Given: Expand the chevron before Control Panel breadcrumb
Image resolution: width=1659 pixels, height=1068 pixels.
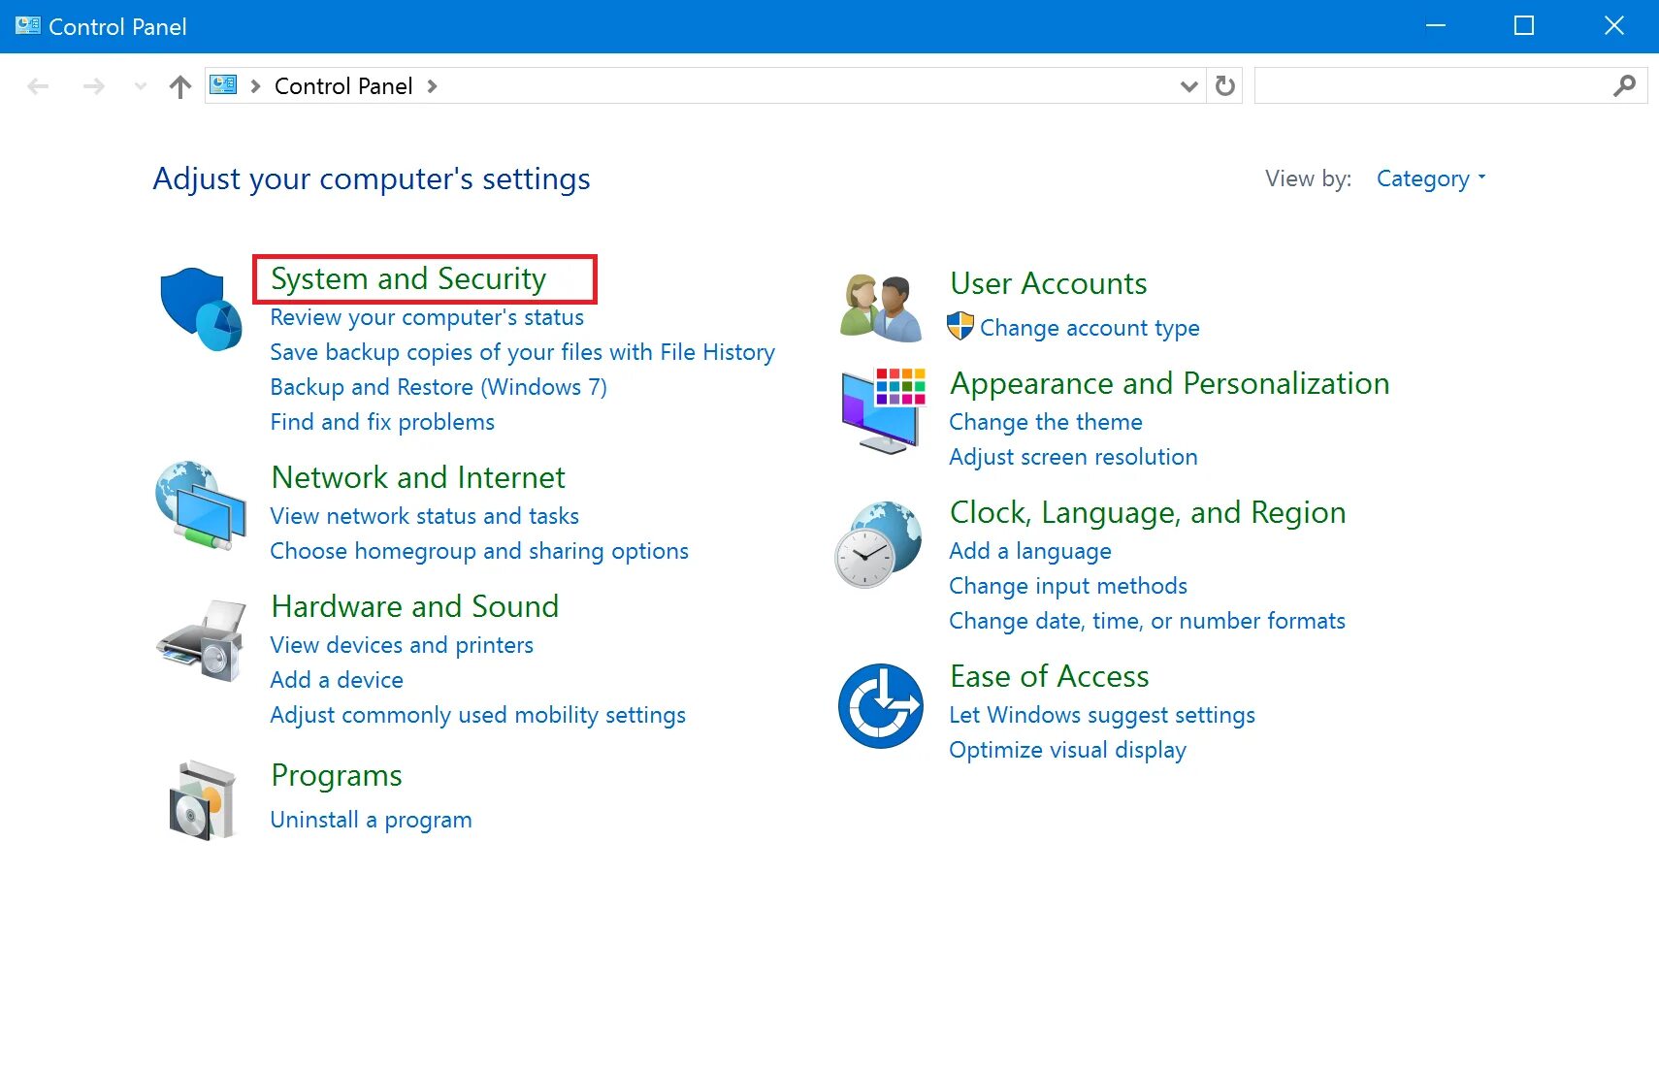Looking at the screenshot, I should tap(256, 86).
